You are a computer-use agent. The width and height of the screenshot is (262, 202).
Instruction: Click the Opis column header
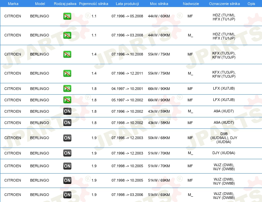(251, 3)
